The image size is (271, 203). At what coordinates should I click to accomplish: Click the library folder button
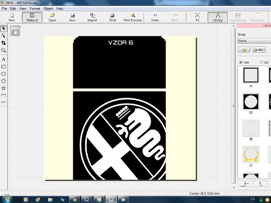click(x=244, y=50)
